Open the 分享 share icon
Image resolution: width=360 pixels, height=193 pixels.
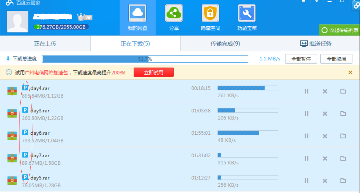(x=174, y=13)
